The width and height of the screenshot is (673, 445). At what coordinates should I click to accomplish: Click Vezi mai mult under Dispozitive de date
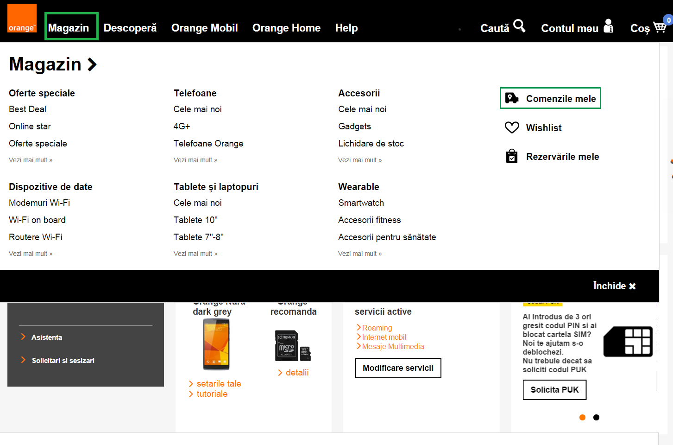[31, 254]
